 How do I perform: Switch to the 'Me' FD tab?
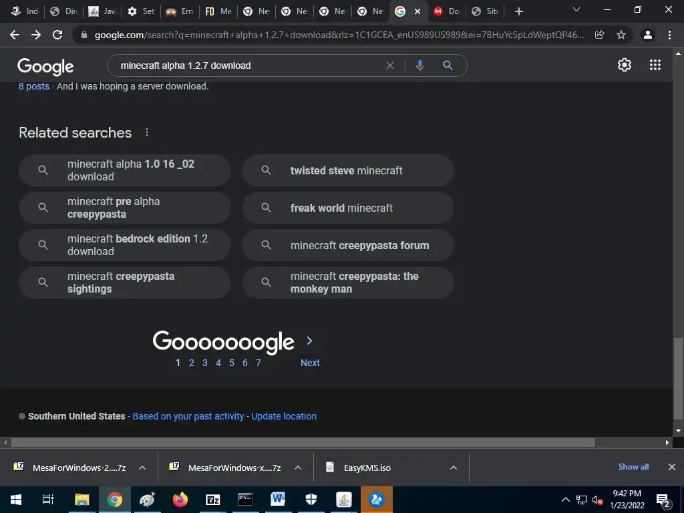[217, 11]
